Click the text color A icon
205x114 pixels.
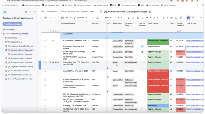pos(154,18)
